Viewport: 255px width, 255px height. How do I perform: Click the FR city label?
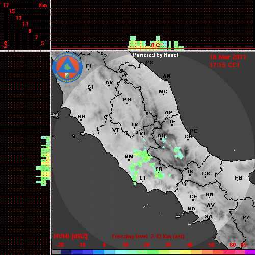pos(159,169)
